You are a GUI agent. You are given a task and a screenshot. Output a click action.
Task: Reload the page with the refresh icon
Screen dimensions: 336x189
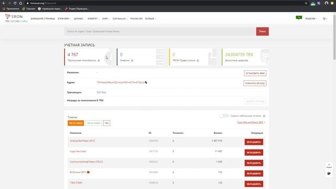[15, 3]
